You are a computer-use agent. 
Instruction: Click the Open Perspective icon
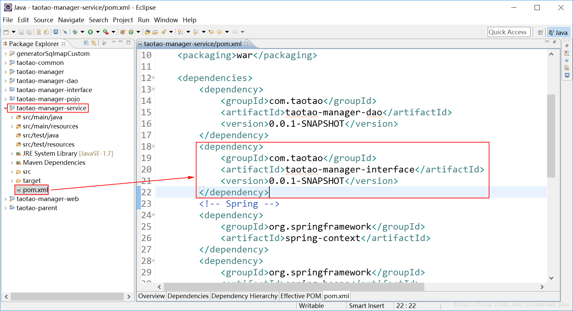[x=540, y=32]
